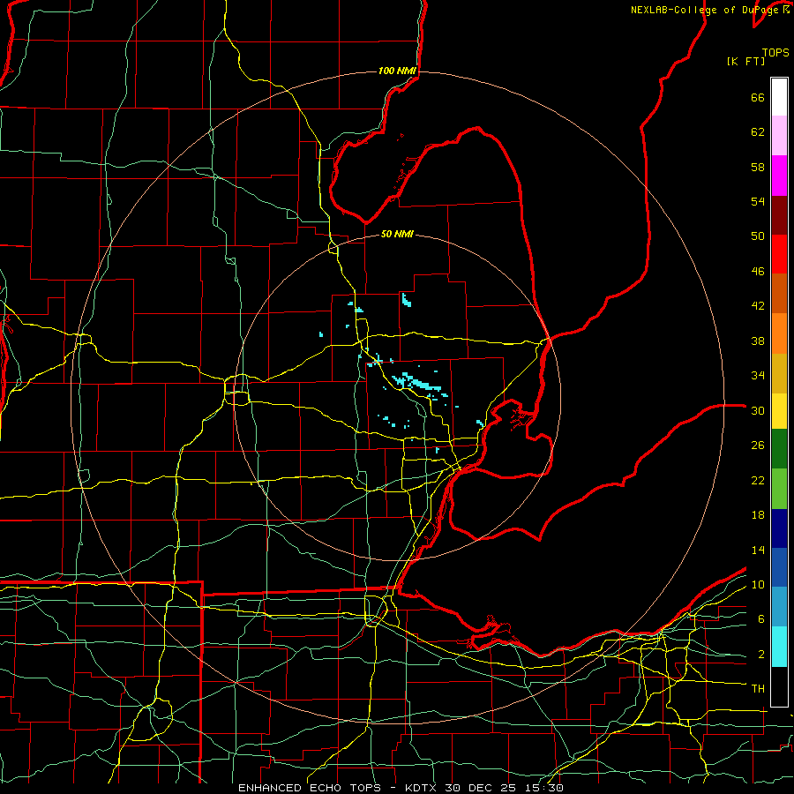Image resolution: width=794 pixels, height=794 pixels.
Task: Click the legend value 30
Action: pyautogui.click(x=758, y=410)
